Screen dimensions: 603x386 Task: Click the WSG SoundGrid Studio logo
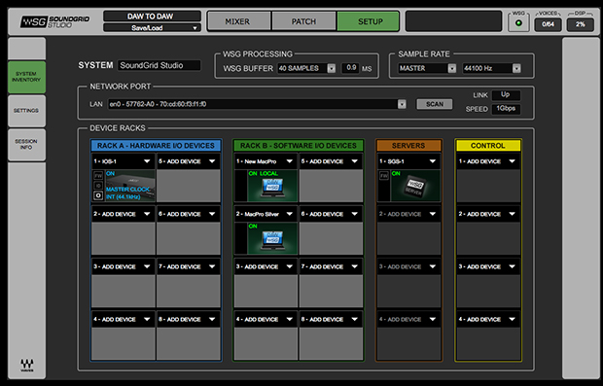click(x=54, y=21)
